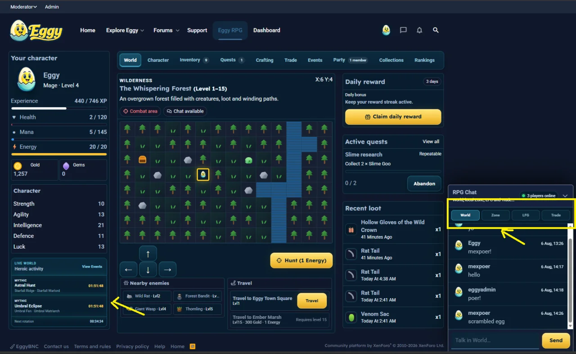Click the gold coin icon
Image resolution: width=576 pixels, height=354 pixels.
18,165
